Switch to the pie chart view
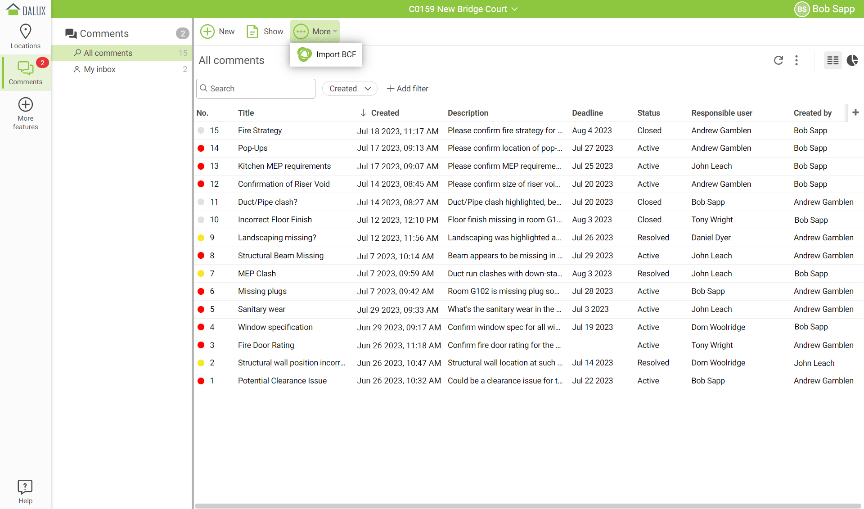Image resolution: width=864 pixels, height=509 pixels. point(852,60)
